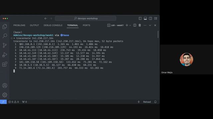
Task: Open the terminal panel more actions menu
Action: pyautogui.click(x=145, y=25)
